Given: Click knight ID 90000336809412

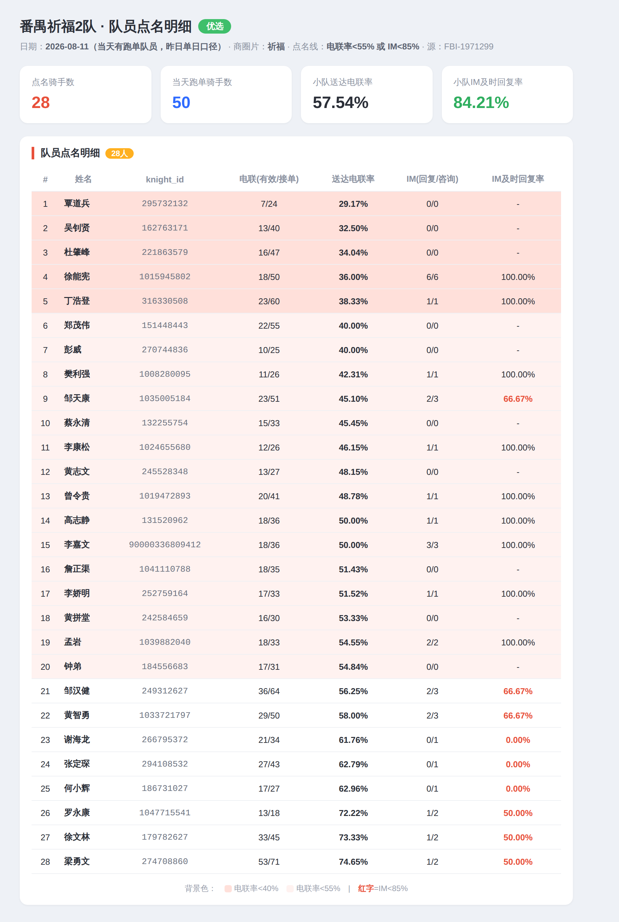Looking at the screenshot, I should pos(165,545).
